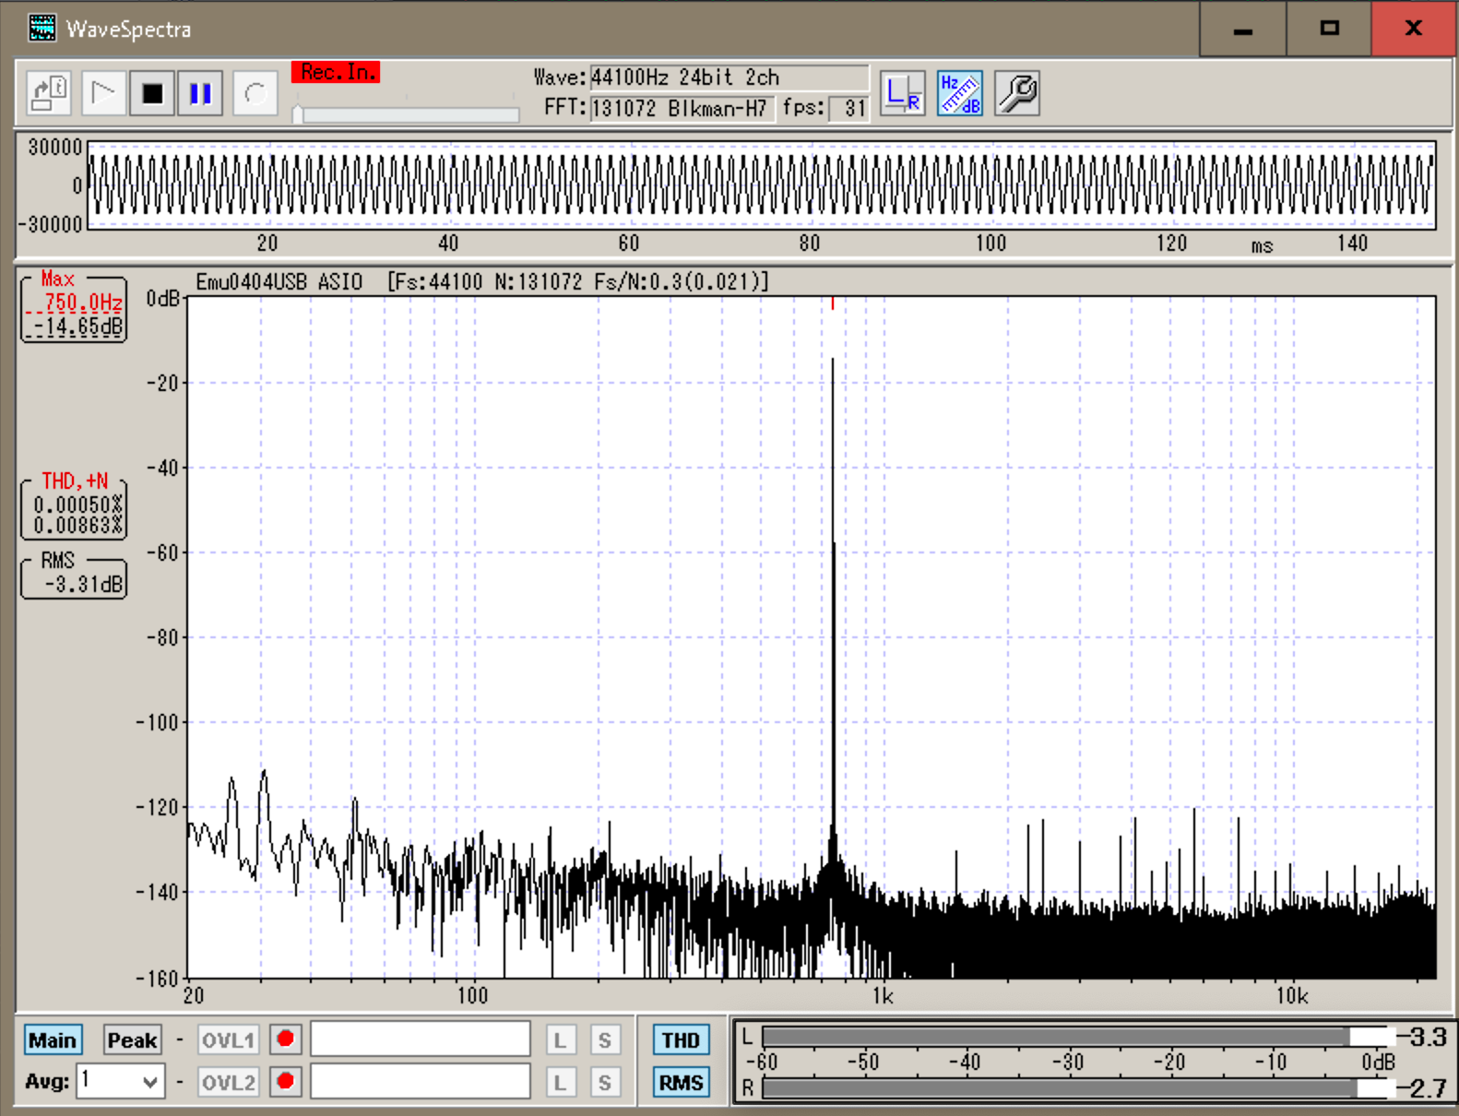This screenshot has height=1116, width=1459.
Task: Click the device label Emu0404USB ASIO
Action: (279, 282)
